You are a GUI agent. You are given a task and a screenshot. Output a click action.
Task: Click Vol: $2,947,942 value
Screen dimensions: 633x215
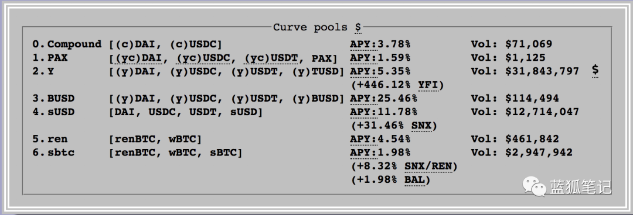[x=522, y=152]
